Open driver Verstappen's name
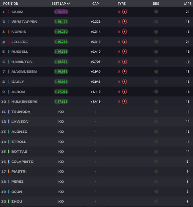 pyautogui.click(x=24, y=22)
